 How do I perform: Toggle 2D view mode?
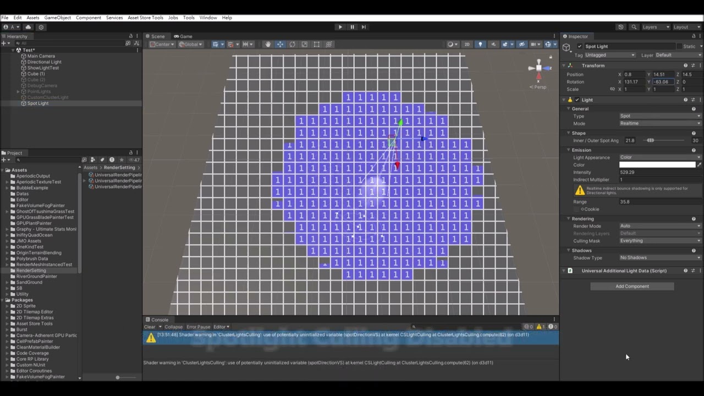pos(467,45)
